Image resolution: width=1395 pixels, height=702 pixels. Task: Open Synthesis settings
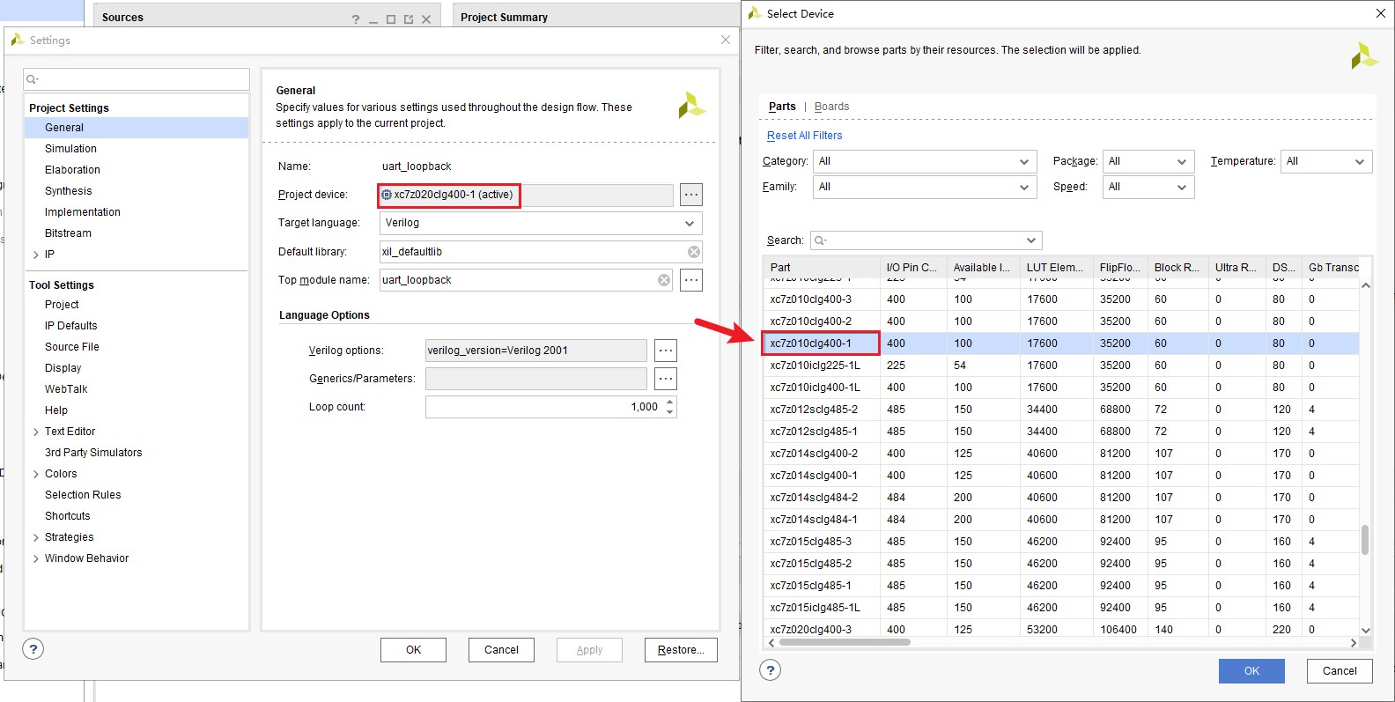(x=68, y=191)
